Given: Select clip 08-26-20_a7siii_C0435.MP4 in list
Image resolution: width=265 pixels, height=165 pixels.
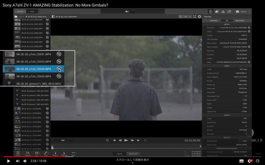Looking at the screenshot, I should pyautogui.click(x=34, y=76).
